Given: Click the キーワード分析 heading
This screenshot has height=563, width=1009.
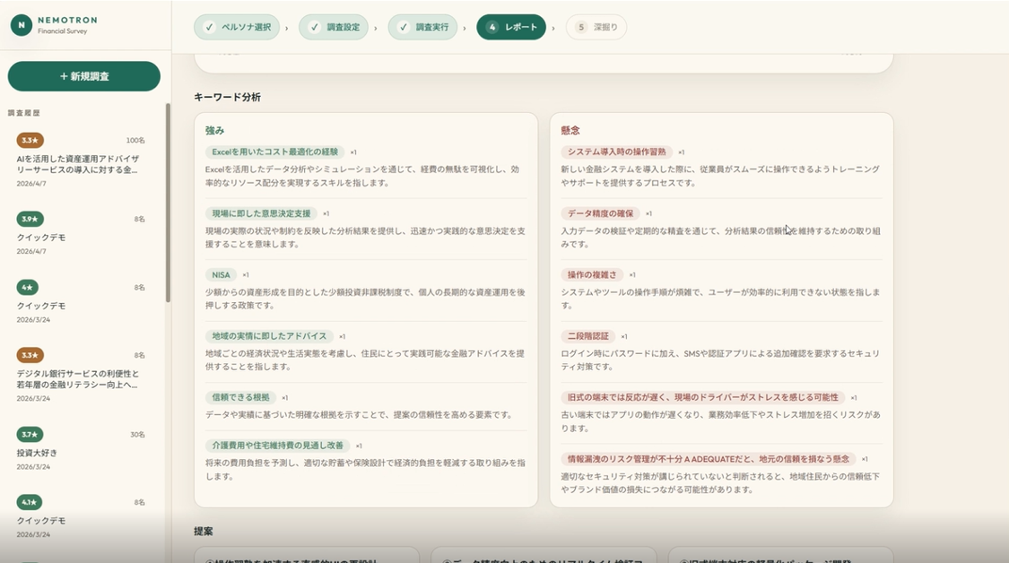Looking at the screenshot, I should pyautogui.click(x=227, y=97).
